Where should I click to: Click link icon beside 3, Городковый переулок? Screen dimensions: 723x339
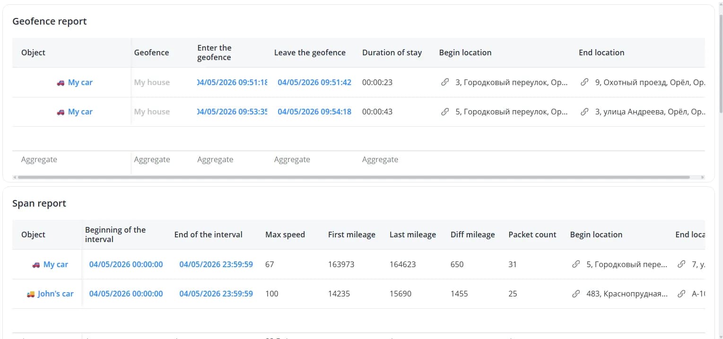click(x=444, y=82)
